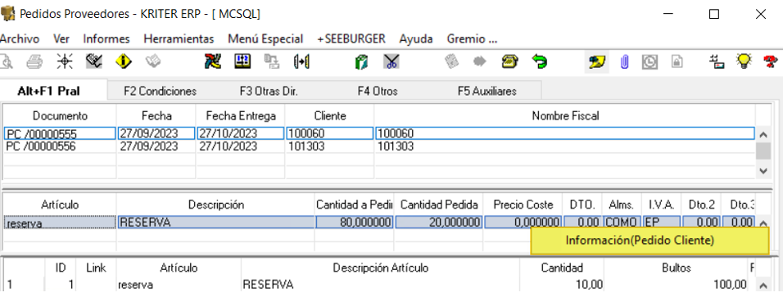Viewport: 783px width, 297px height.
Task: Click the grey arrow-right toolbar icon
Action: click(480, 62)
